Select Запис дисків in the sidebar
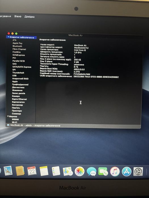The height and width of the screenshot is (198, 149). 18,93
